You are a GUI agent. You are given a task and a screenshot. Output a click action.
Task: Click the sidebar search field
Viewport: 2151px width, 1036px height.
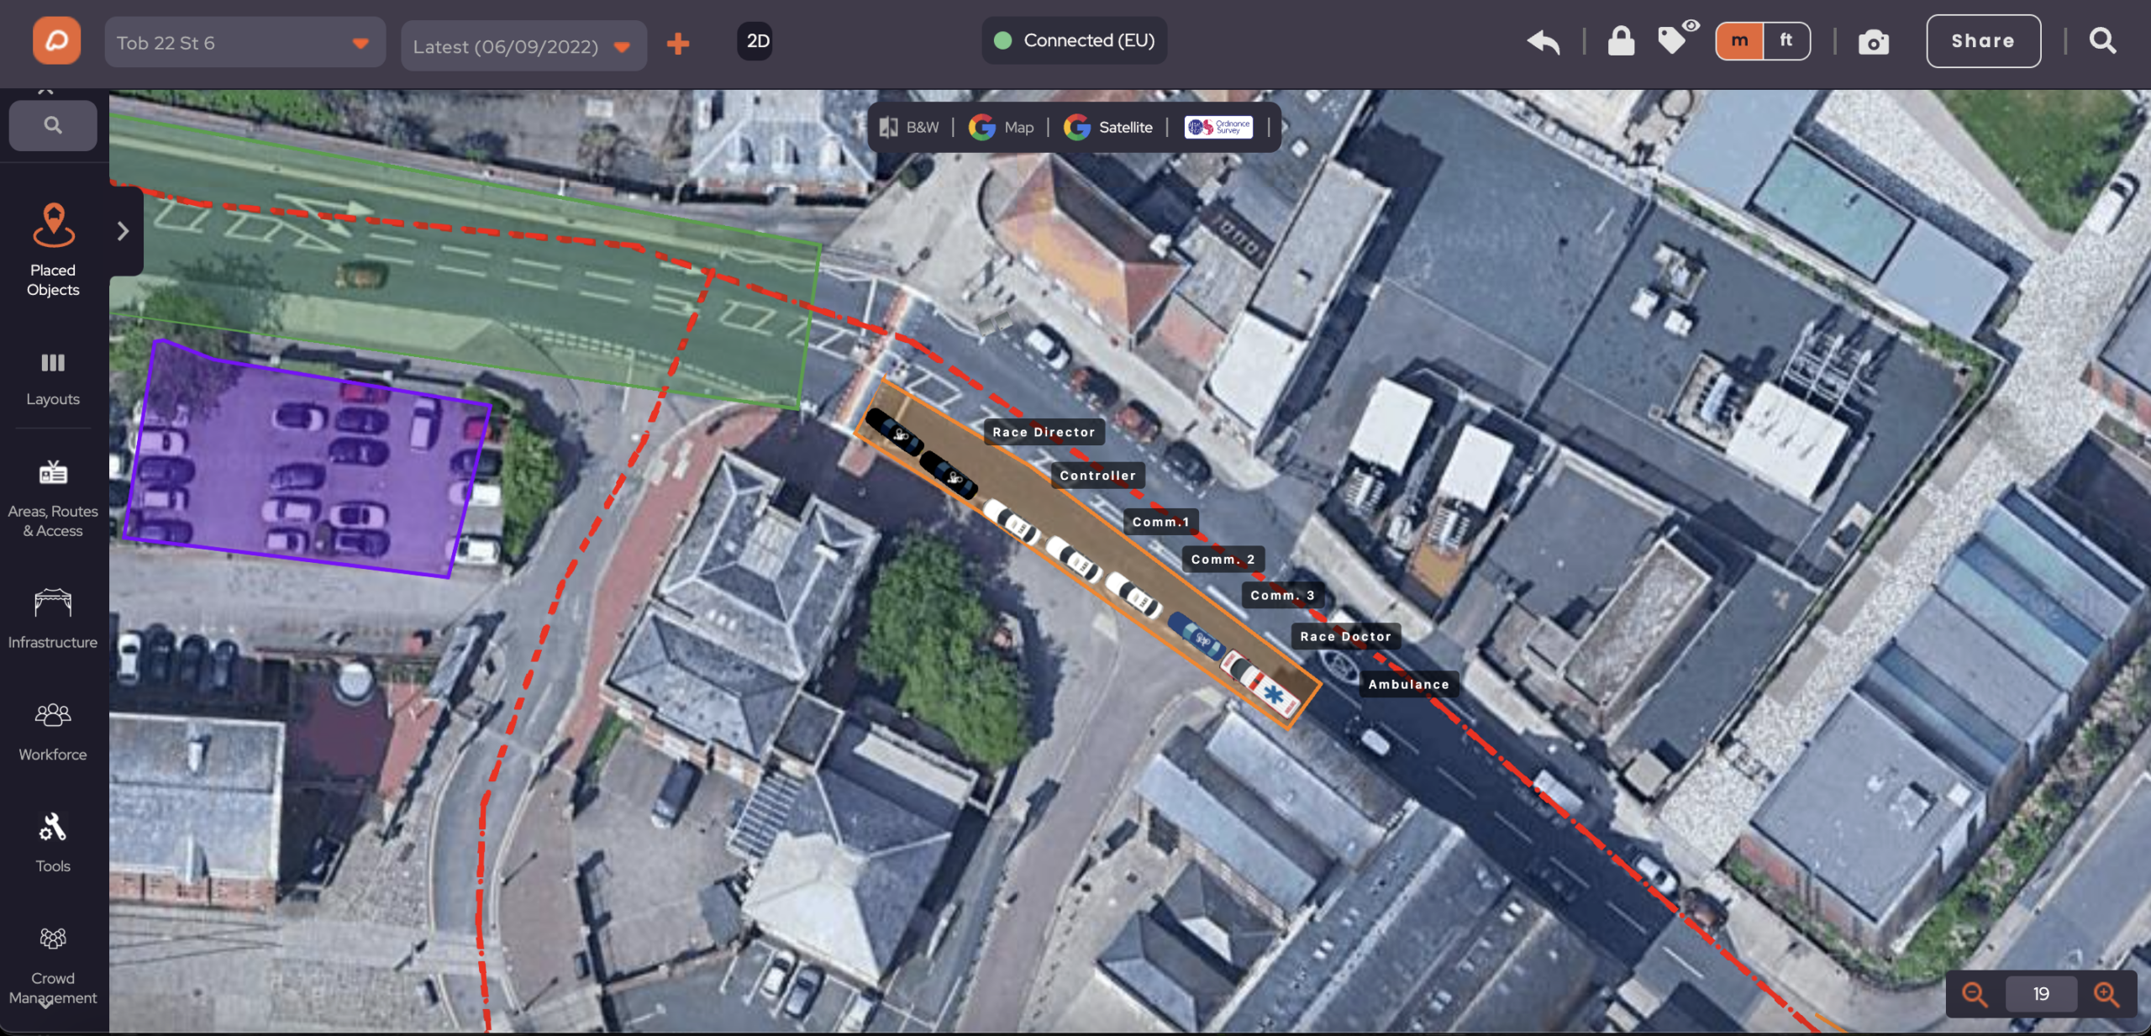pos(53,125)
